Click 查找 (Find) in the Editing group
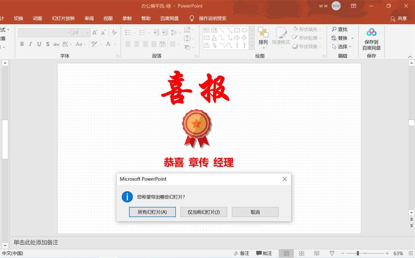The height and width of the screenshot is (258, 415). click(340, 29)
